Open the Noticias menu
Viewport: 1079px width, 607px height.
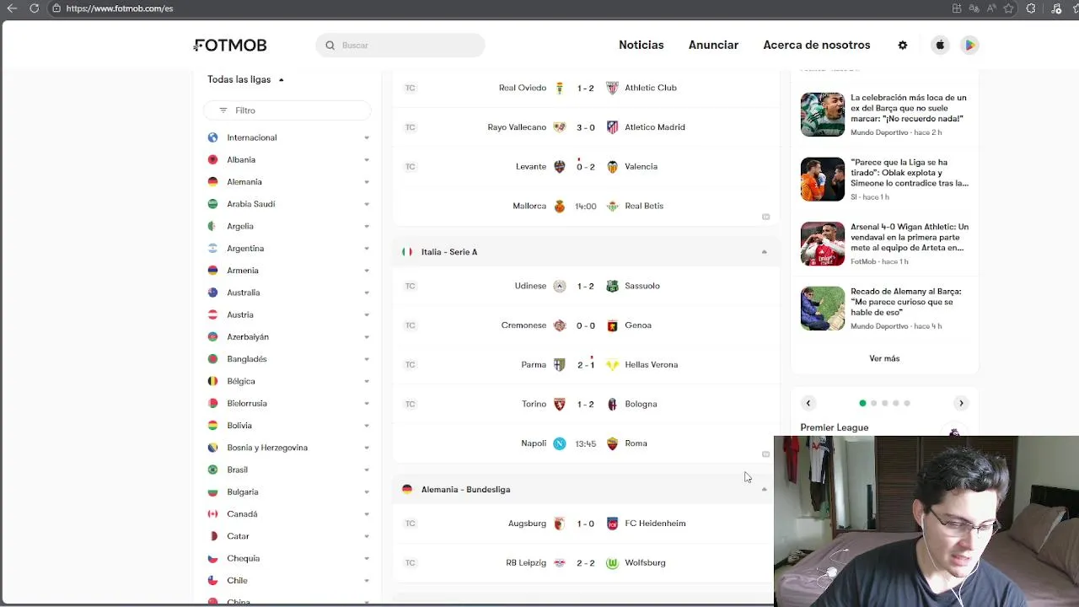pyautogui.click(x=641, y=45)
